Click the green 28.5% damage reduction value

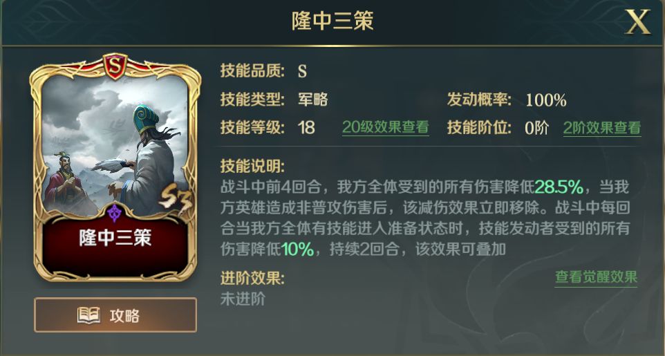(x=559, y=187)
